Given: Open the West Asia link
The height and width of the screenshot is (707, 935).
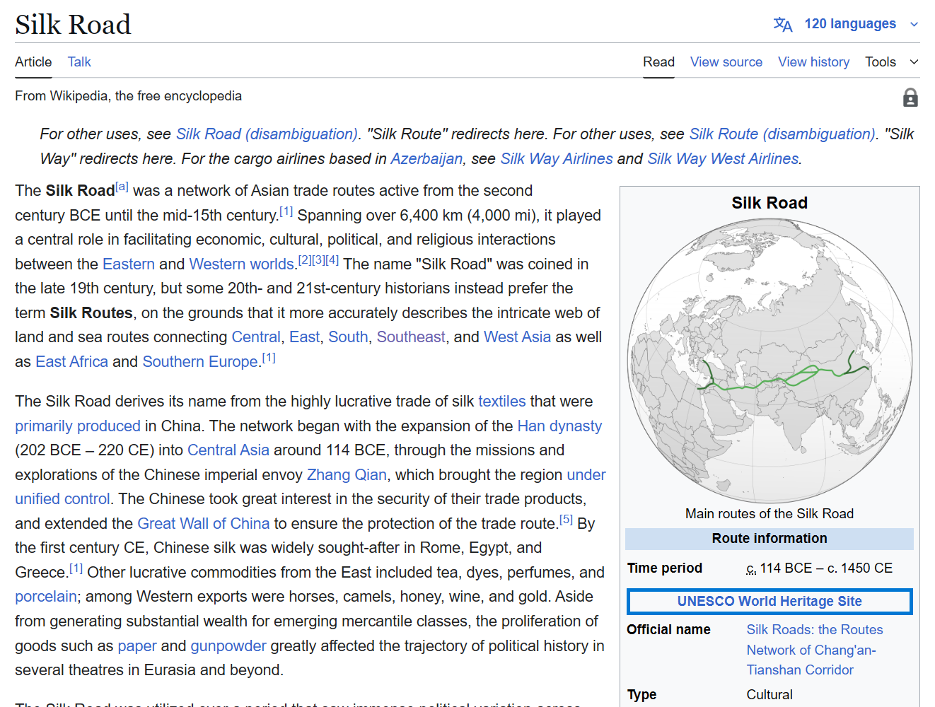Looking at the screenshot, I should coord(517,337).
